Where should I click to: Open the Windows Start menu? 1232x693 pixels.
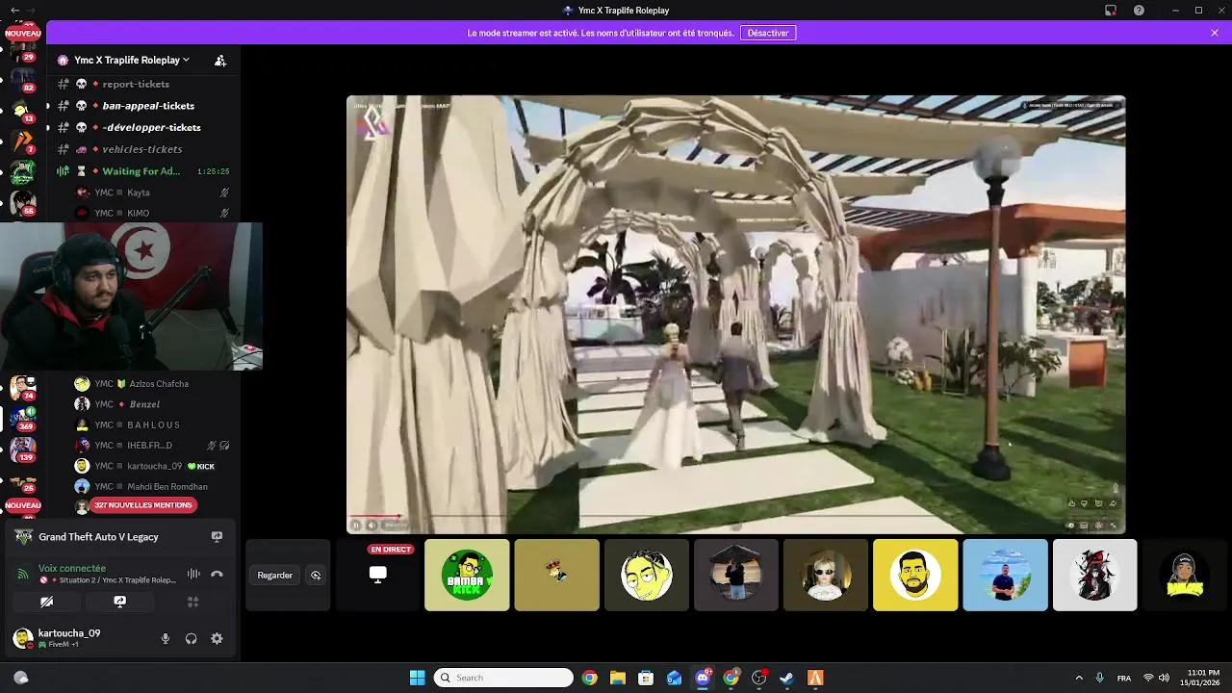(x=417, y=678)
